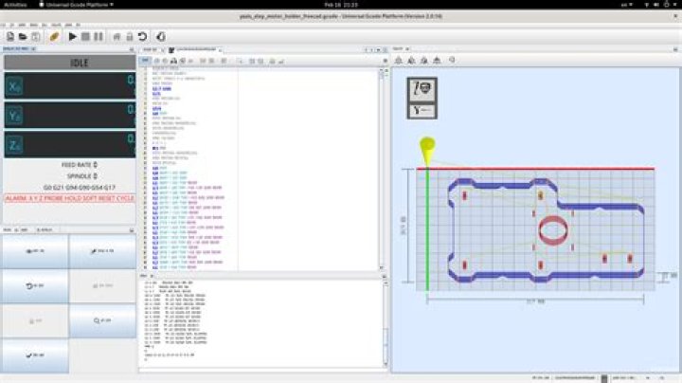Screen dimensions: 682x383
Task: Maximize the editor window via tab-bar button
Action: click(385, 49)
